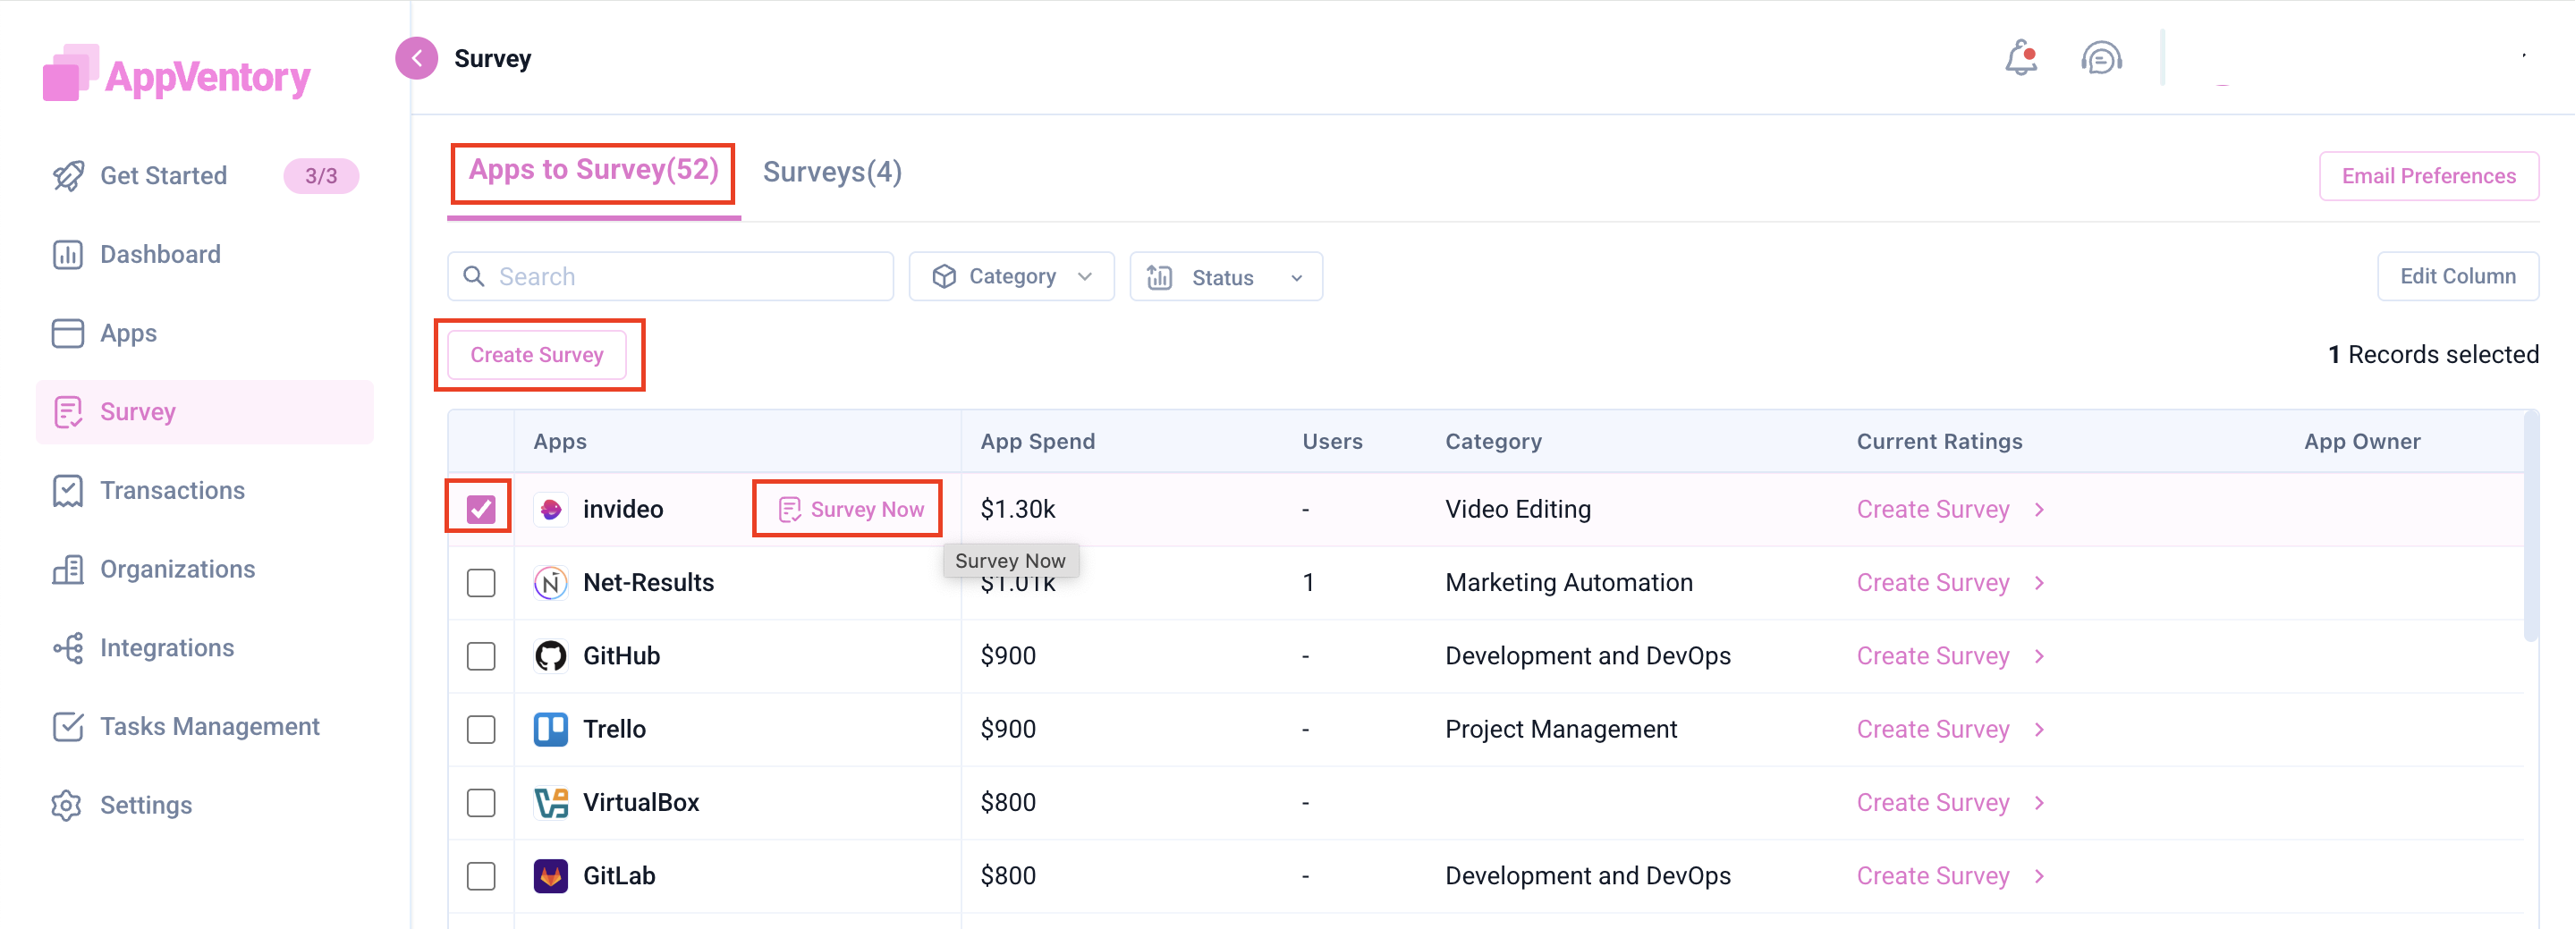Screen dimensions: 2575x929
Task: Click the Transactions receipt icon
Action: tap(68, 491)
